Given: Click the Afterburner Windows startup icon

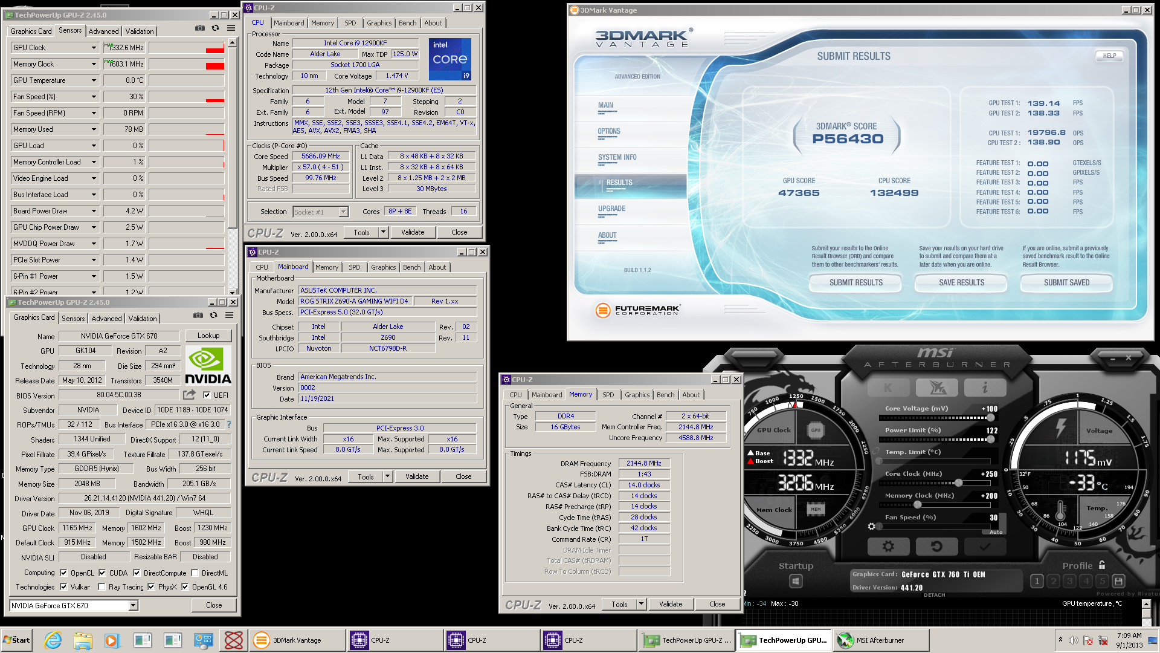Looking at the screenshot, I should tap(796, 581).
